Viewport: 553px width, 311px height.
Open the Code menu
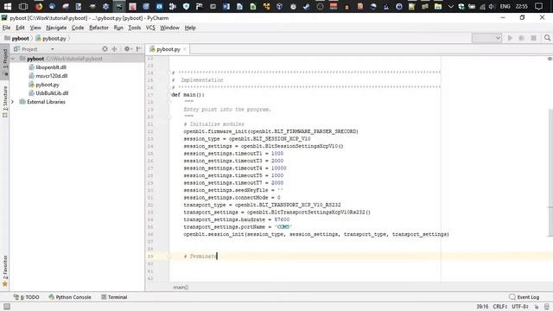pyautogui.click(x=78, y=28)
